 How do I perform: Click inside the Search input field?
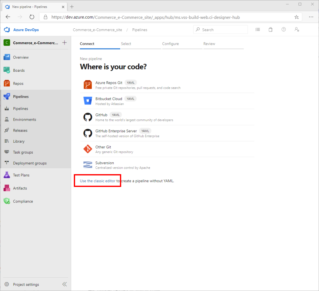tap(221, 29)
